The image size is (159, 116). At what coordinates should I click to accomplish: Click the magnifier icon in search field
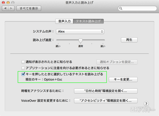[x=121, y=8]
